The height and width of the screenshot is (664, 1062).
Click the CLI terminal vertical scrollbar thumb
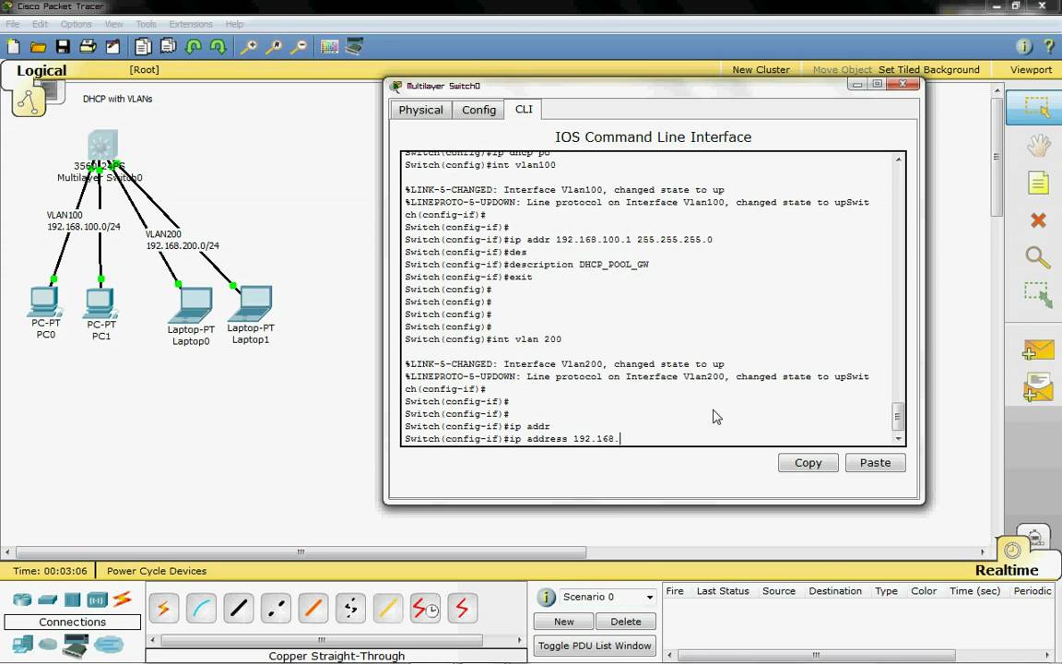click(898, 417)
